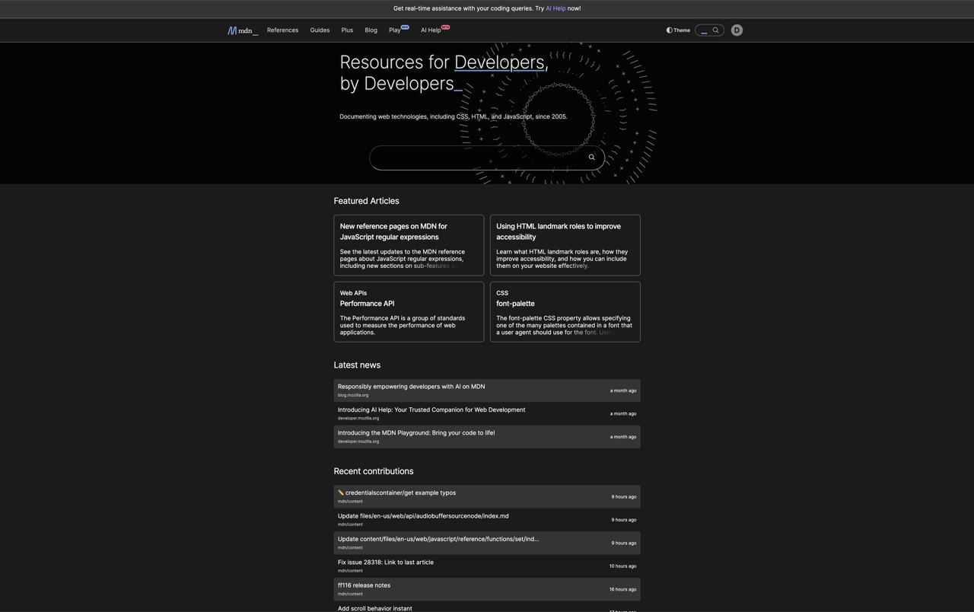The image size is (974, 612).
Task: Submit search with hero magnifier icon
Action: (x=591, y=158)
